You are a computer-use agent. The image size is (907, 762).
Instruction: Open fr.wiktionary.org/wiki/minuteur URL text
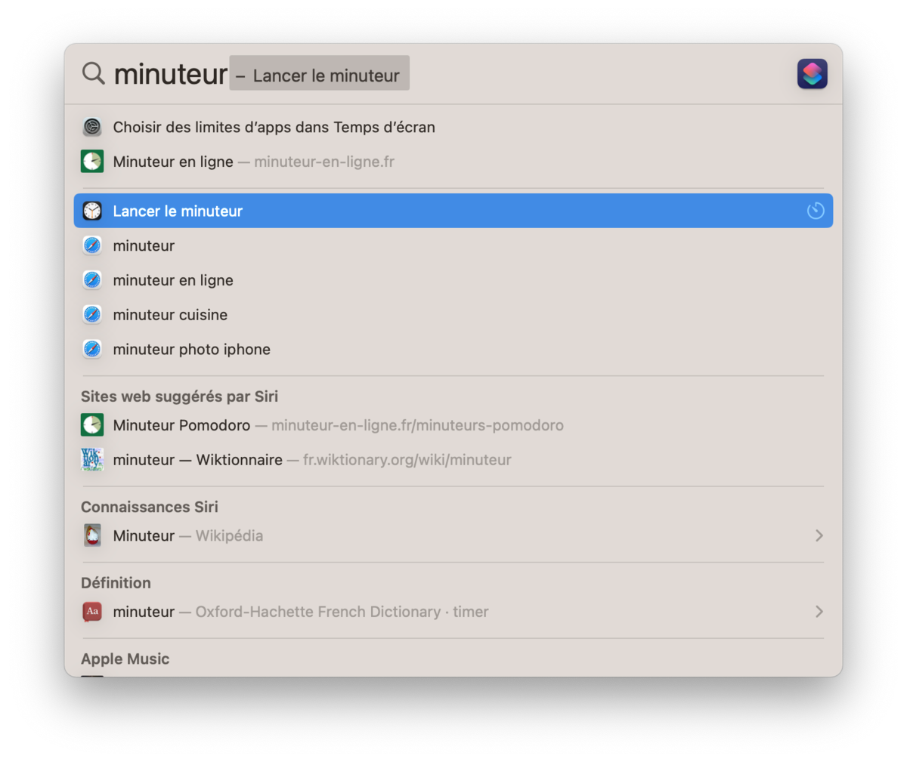click(x=407, y=460)
